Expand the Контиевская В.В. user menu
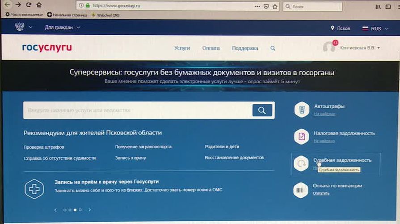Viewport: 400px width, 224px height. [360, 48]
